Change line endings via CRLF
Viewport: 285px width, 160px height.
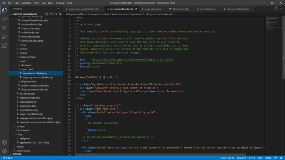tap(260, 158)
